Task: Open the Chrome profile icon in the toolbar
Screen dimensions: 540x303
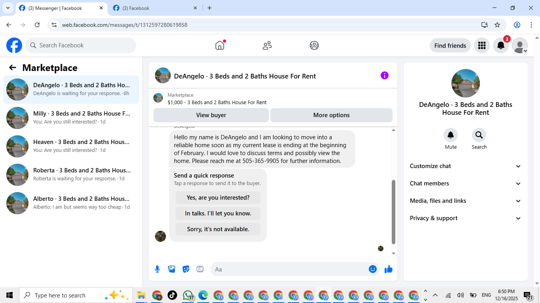Action: [x=517, y=25]
